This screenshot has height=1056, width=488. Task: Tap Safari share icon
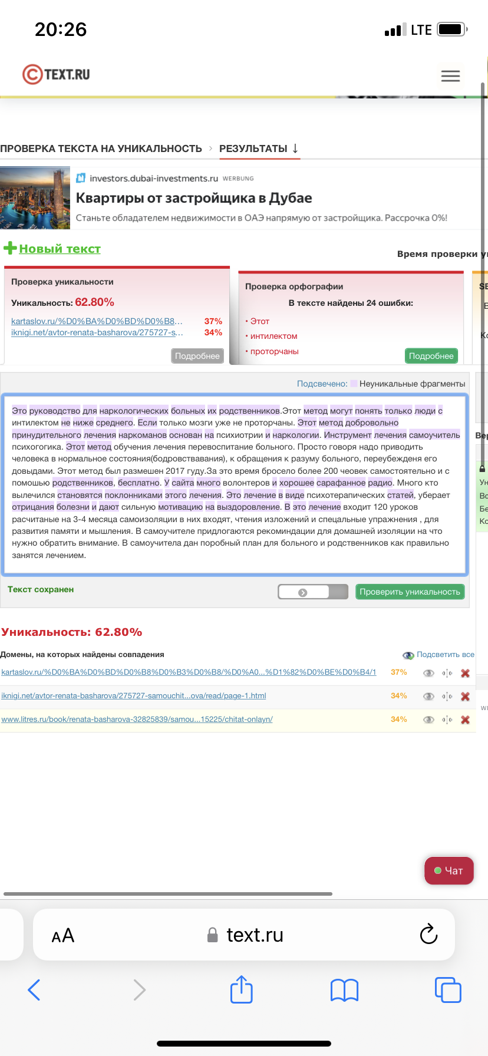click(242, 989)
